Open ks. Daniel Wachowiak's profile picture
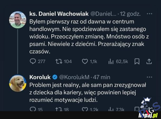The width and height of the screenshot is (161, 119). [18, 20]
